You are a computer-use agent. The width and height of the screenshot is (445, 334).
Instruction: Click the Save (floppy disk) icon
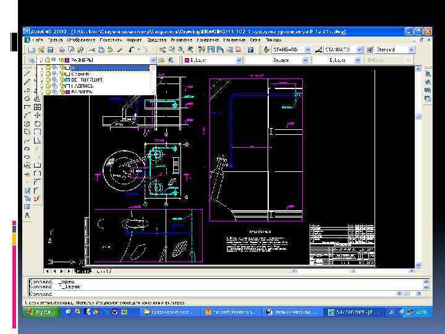point(50,50)
